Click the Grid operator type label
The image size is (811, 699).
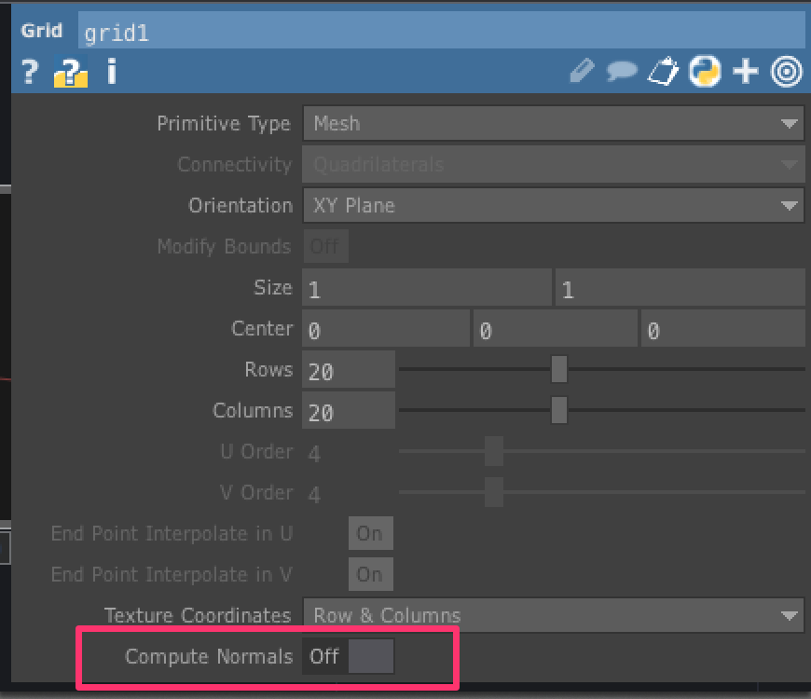(42, 31)
